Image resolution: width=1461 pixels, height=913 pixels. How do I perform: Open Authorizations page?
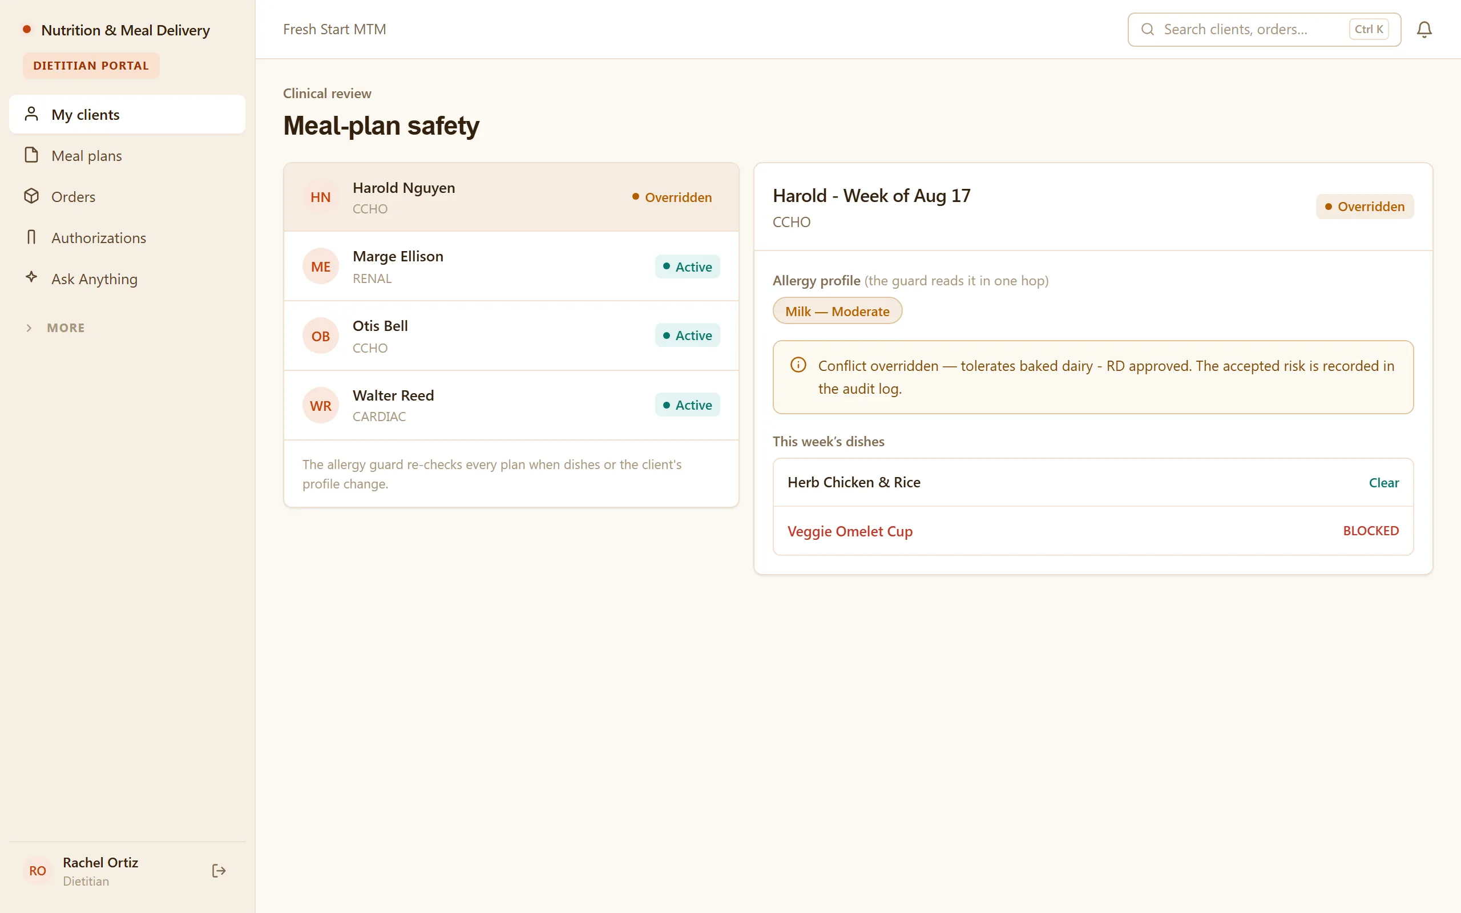click(x=127, y=237)
